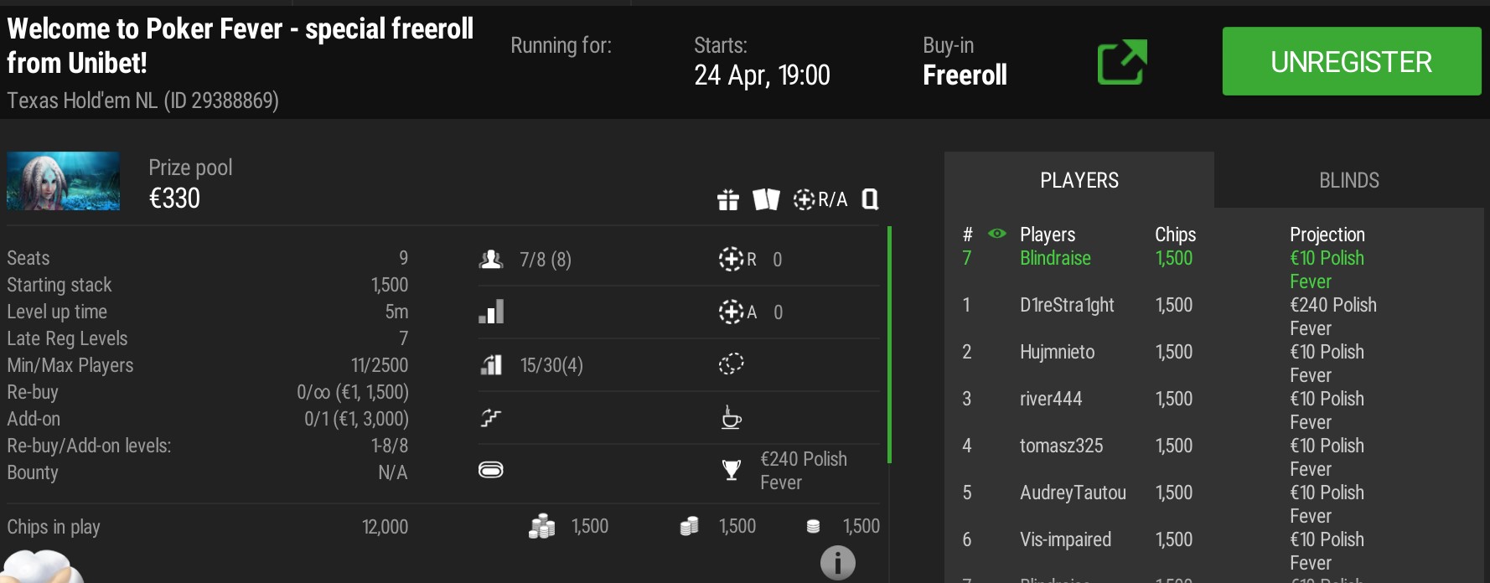Click the coffee cup break icon
The image size is (1490, 583).
coord(732,416)
